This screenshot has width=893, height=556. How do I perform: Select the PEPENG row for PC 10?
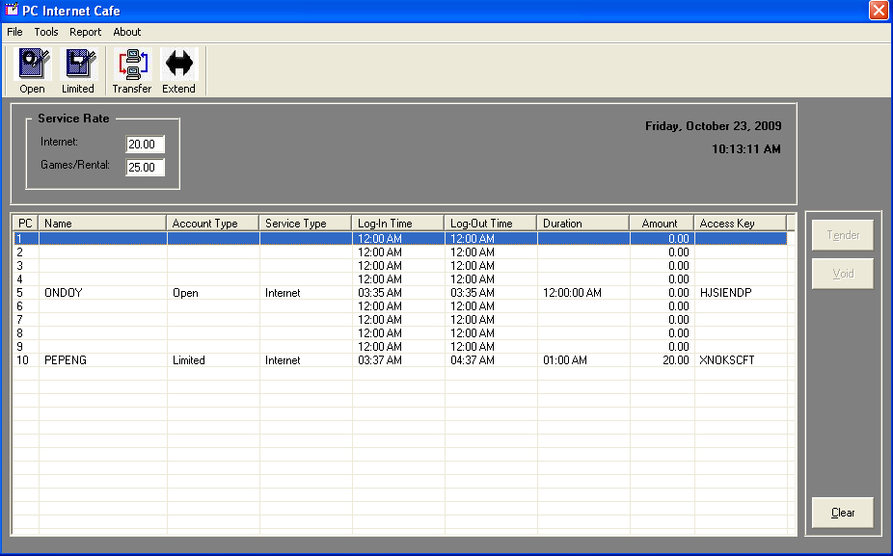click(x=66, y=360)
